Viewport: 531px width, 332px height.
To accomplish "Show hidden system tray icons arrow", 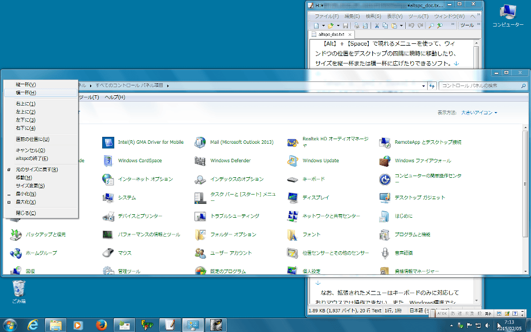I will [451, 326].
